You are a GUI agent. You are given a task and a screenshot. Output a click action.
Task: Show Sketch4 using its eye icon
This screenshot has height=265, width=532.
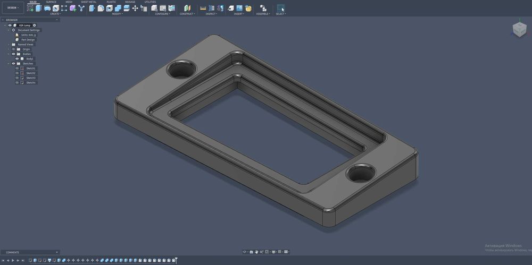pyautogui.click(x=18, y=82)
